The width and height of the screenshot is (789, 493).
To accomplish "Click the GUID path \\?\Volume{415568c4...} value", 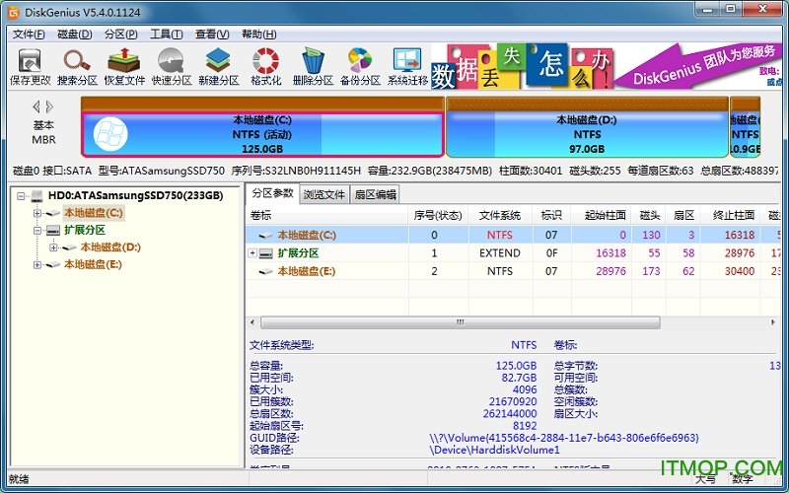I will 564,438.
